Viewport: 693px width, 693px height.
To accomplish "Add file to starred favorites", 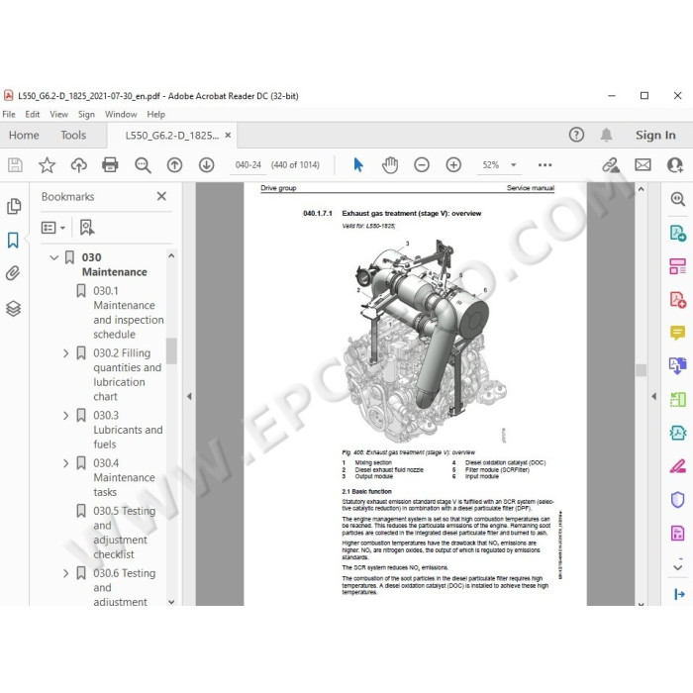I will (x=47, y=165).
